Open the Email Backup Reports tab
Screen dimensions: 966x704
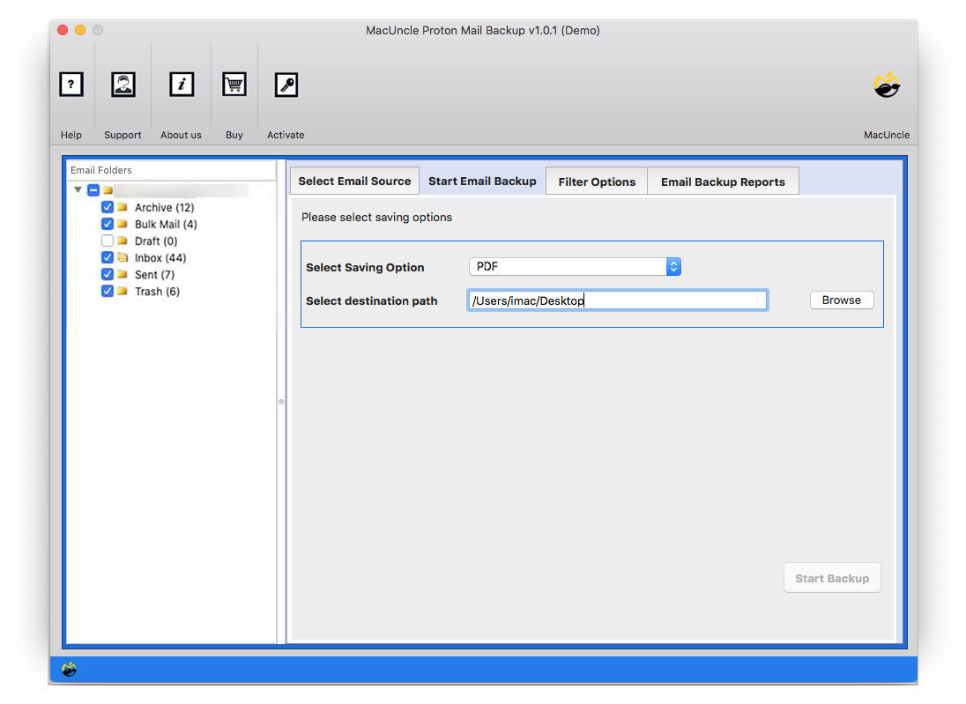(723, 181)
